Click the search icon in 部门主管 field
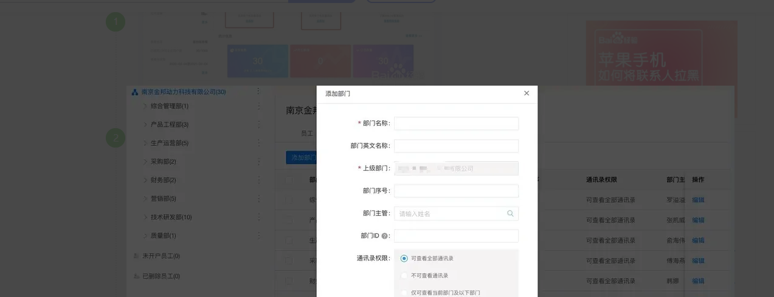The image size is (774, 297). click(x=510, y=214)
